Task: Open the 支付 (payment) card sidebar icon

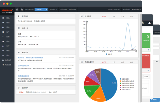Action: 3,46
